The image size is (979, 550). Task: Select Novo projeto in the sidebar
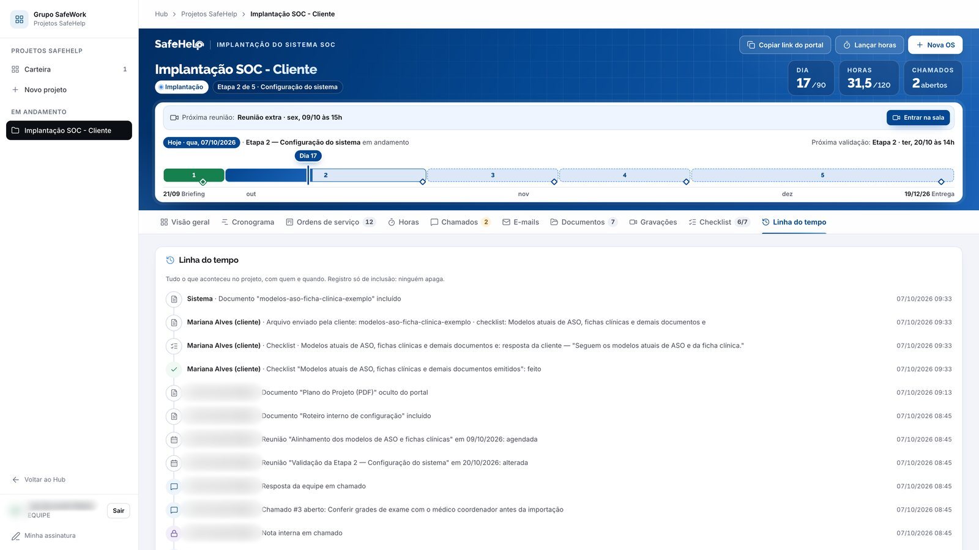point(69,90)
